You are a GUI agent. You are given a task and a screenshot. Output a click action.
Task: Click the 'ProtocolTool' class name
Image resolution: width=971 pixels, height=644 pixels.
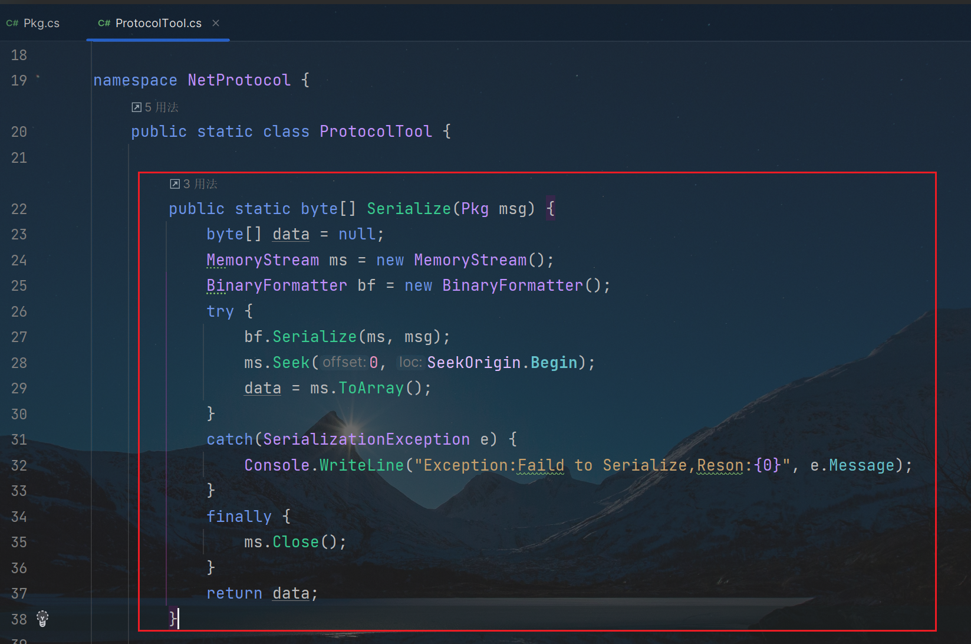click(x=376, y=132)
